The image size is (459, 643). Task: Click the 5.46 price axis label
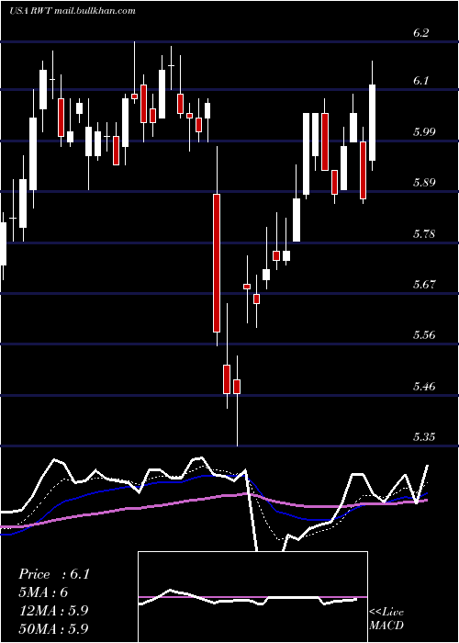pyautogui.click(x=424, y=386)
